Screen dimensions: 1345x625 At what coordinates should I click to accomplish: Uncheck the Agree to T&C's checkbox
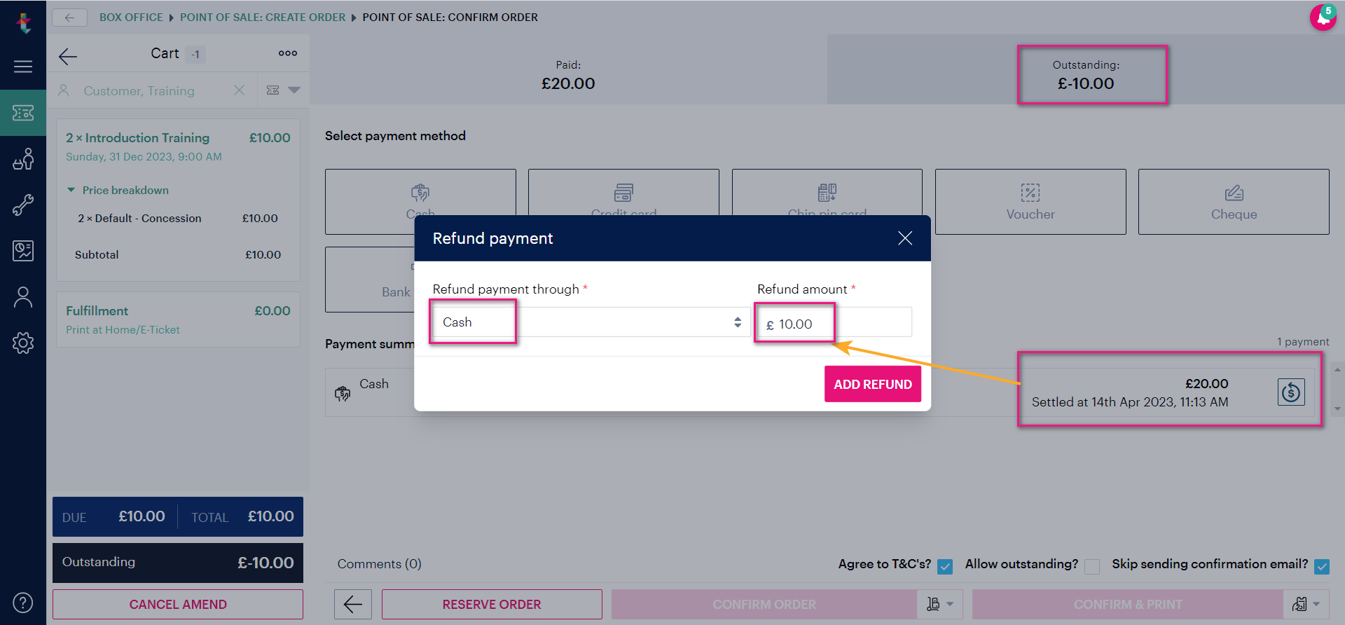[945, 566]
